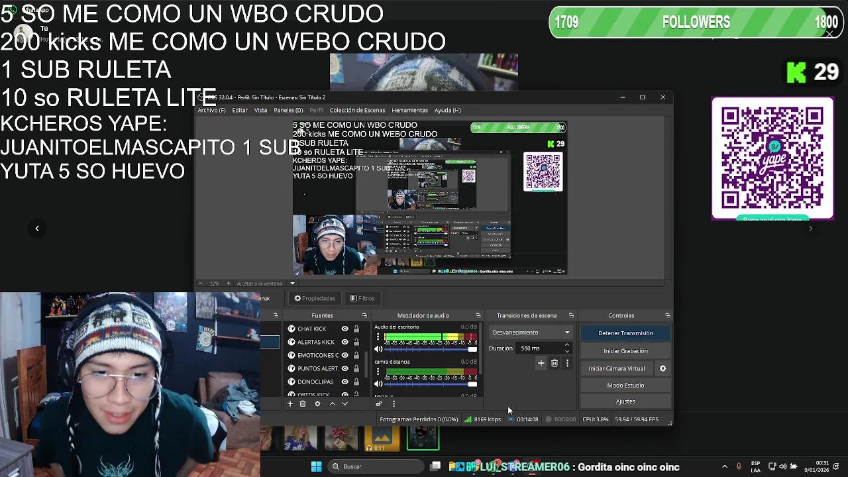Viewport: 848px width, 477px height.
Task: Move the source down with the down arrow
Action: (344, 403)
